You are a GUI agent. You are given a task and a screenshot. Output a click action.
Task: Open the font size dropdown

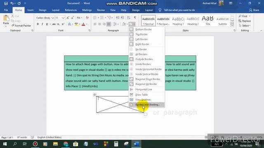click(x=63, y=18)
